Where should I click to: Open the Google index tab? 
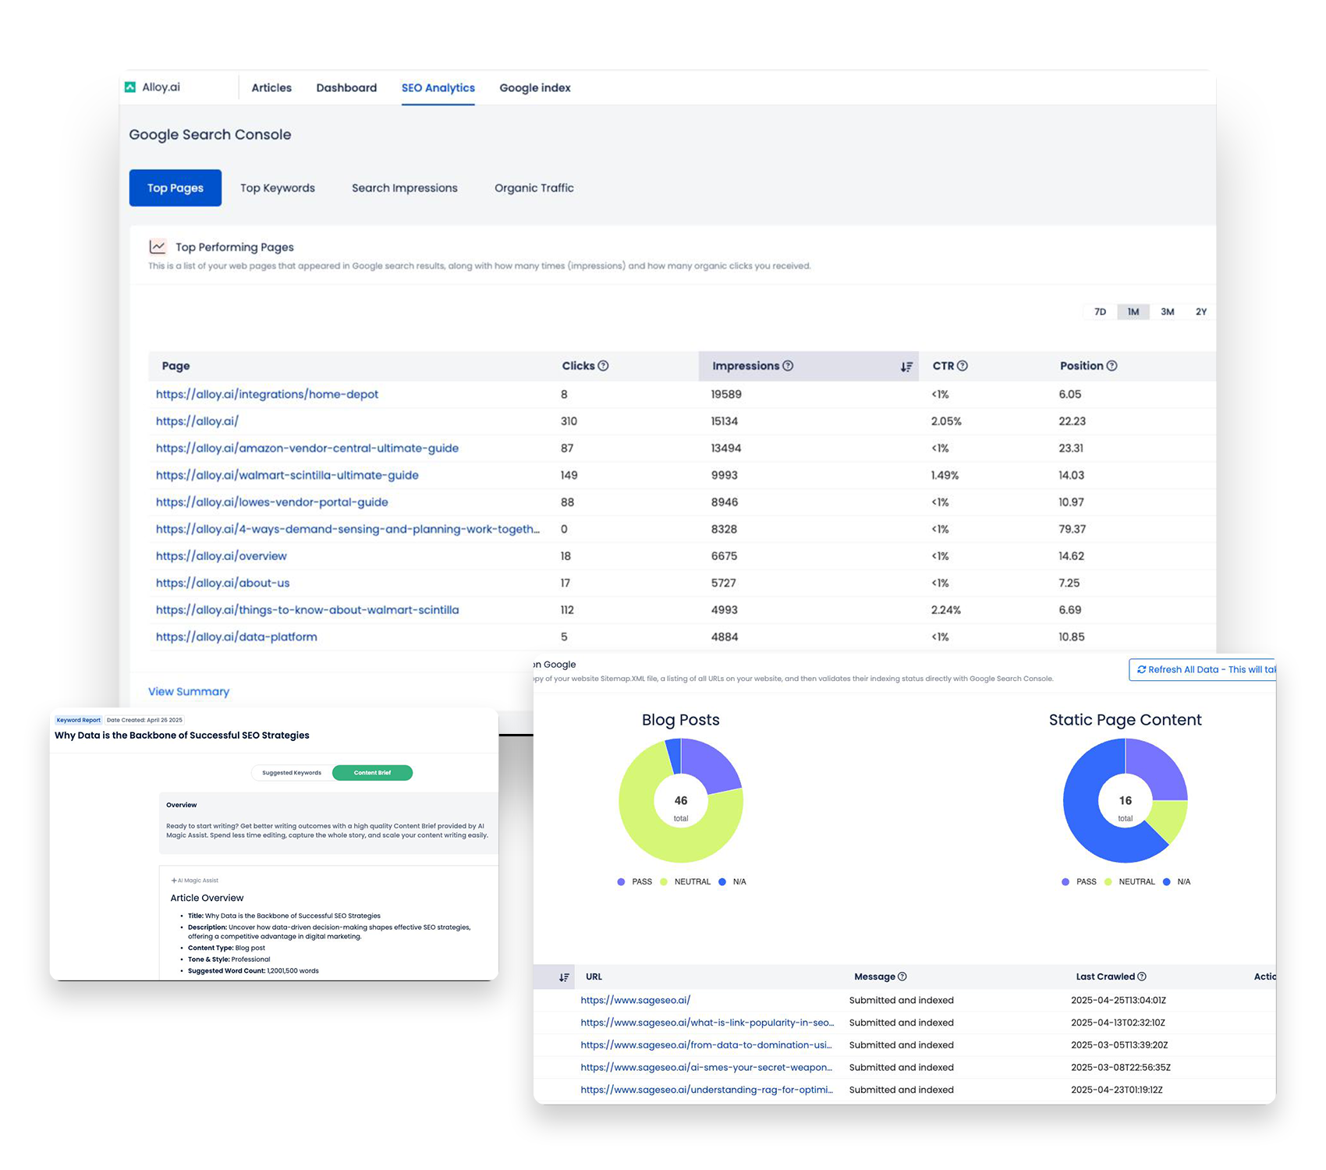click(535, 88)
